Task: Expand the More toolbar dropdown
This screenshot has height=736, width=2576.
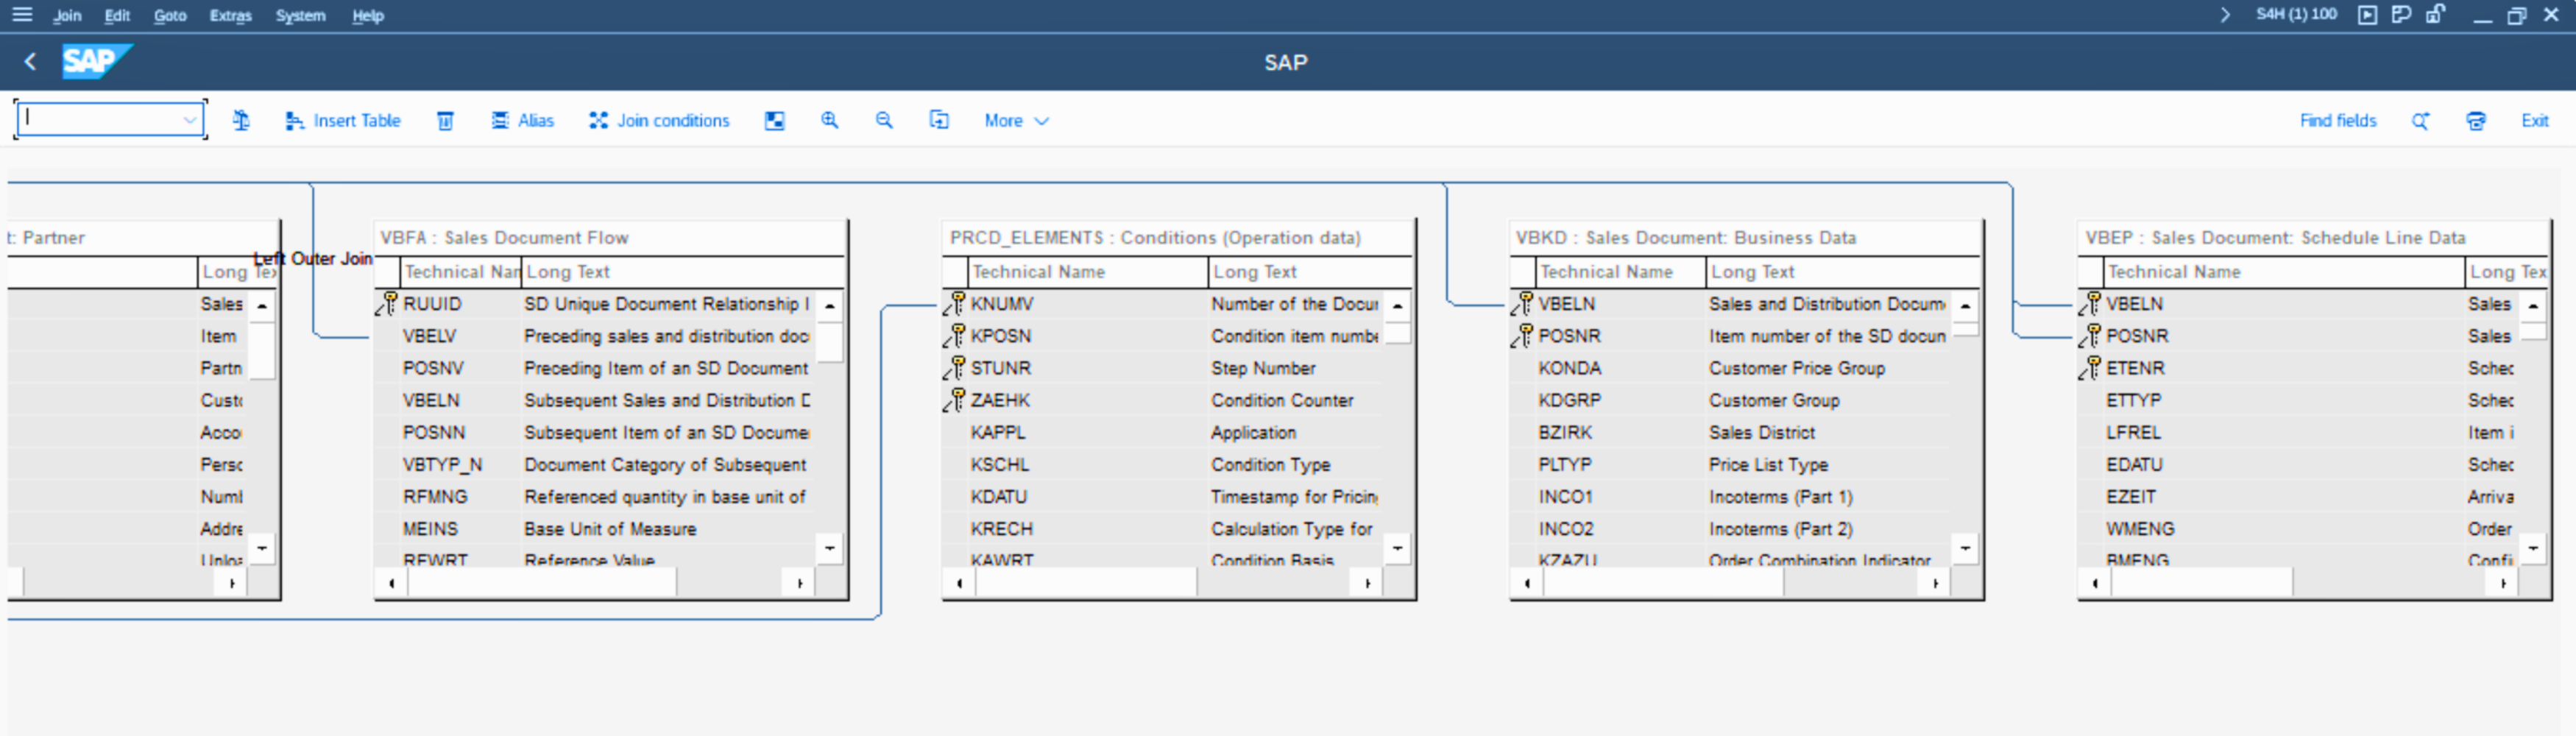Action: tap(1016, 120)
